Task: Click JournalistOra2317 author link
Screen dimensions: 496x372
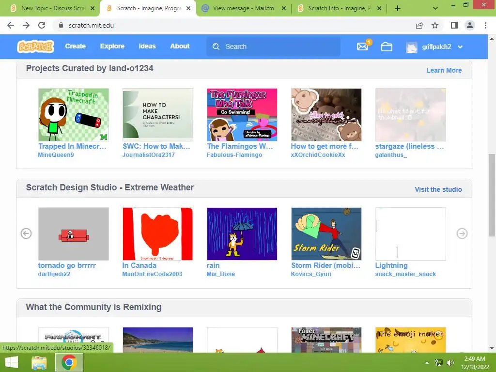Action: (x=148, y=155)
